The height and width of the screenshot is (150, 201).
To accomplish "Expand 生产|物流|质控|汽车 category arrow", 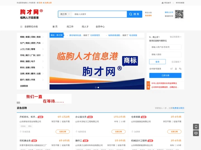I will [x=43, y=43].
